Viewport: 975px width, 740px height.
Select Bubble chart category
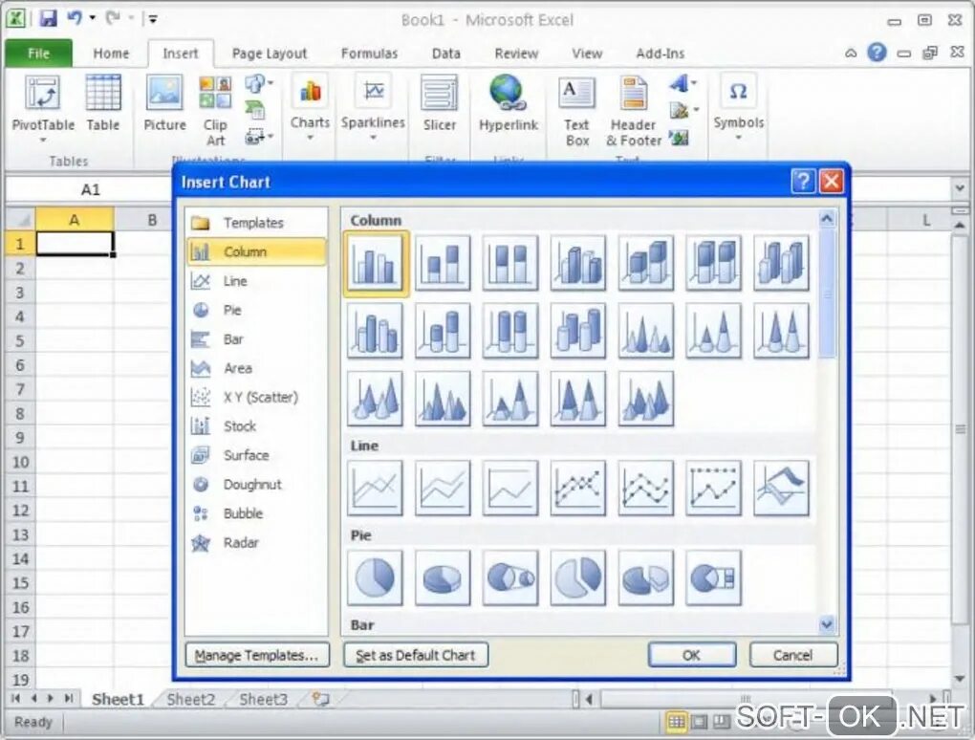tap(256, 513)
